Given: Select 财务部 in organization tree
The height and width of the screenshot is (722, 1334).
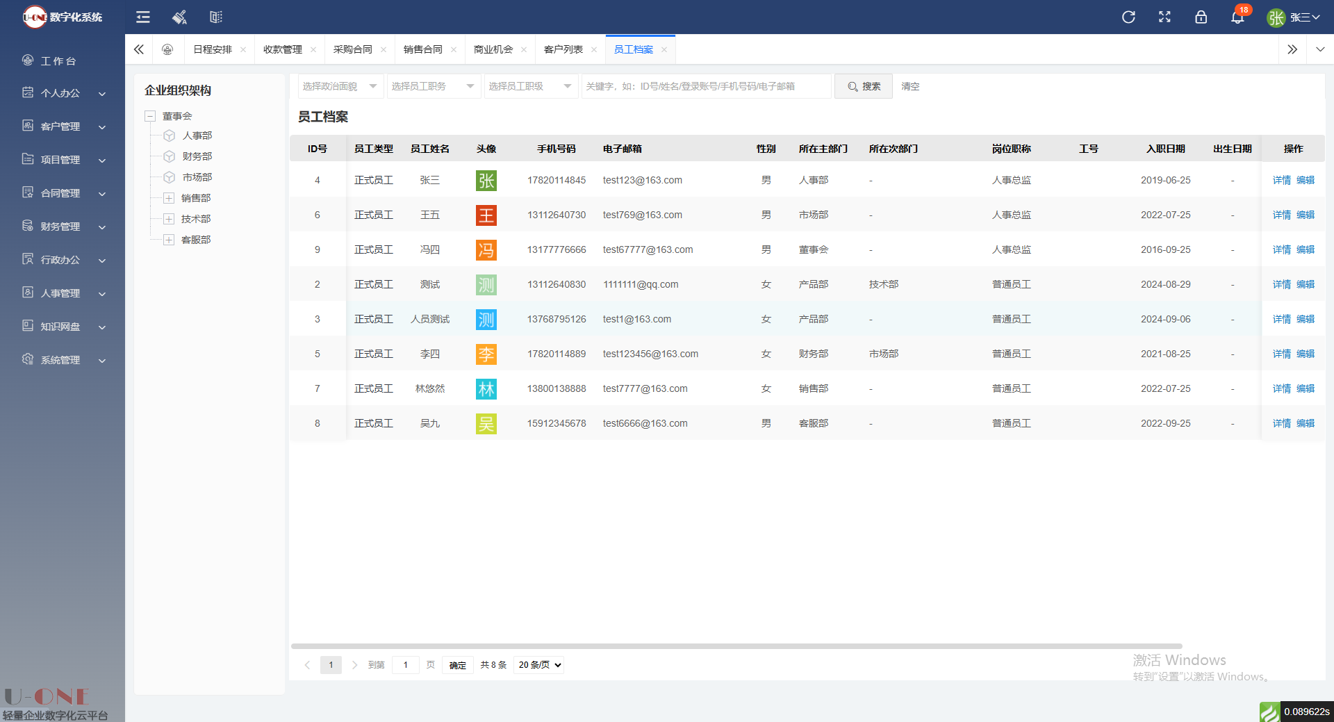Looking at the screenshot, I should [x=197, y=156].
